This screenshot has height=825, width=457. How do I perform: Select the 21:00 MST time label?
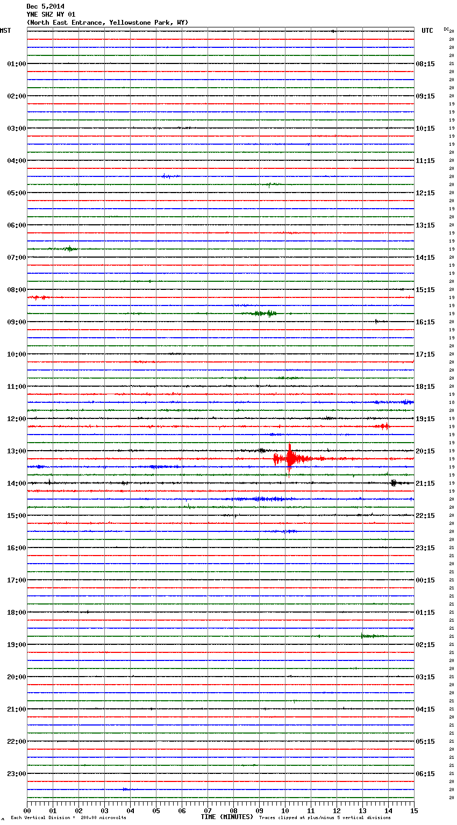coord(16,709)
